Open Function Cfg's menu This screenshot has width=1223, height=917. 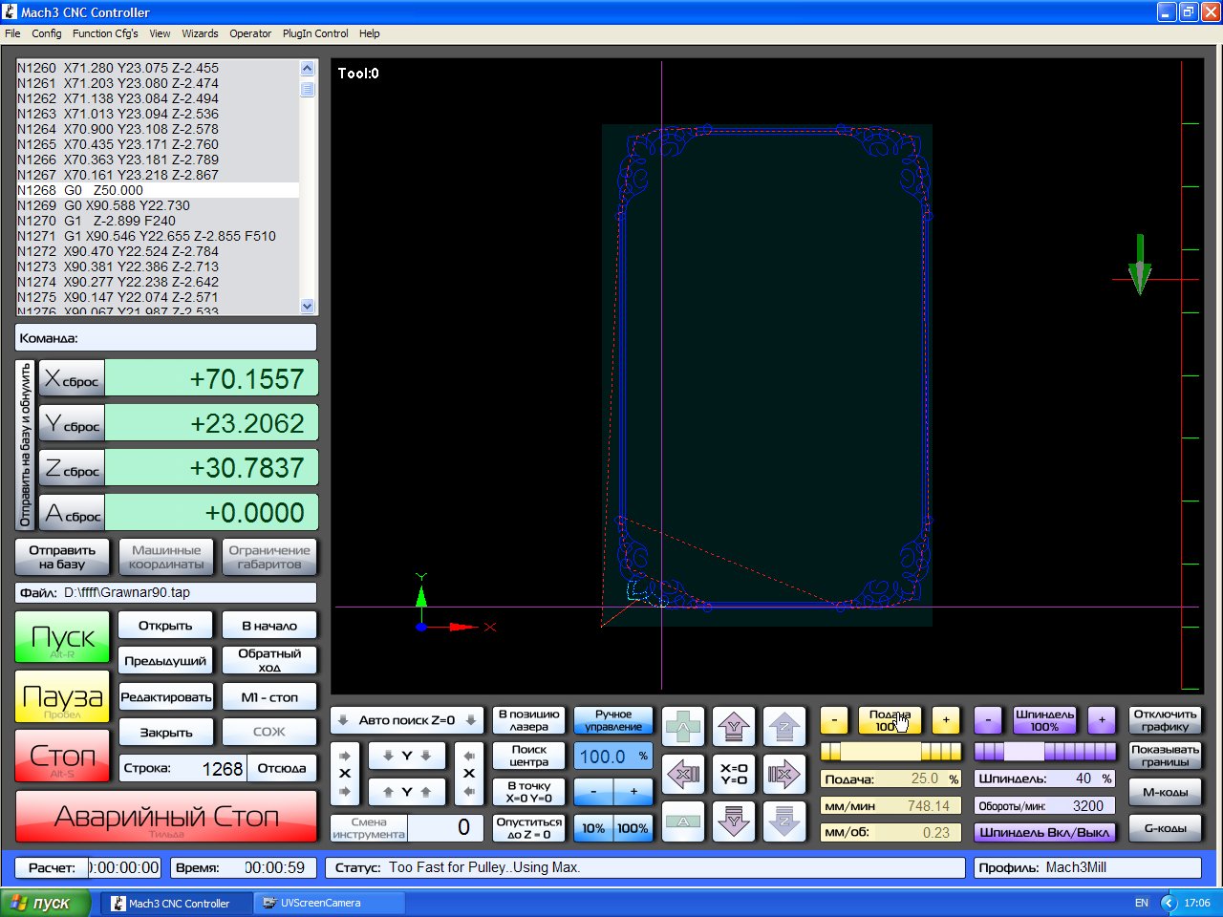pyautogui.click(x=105, y=33)
